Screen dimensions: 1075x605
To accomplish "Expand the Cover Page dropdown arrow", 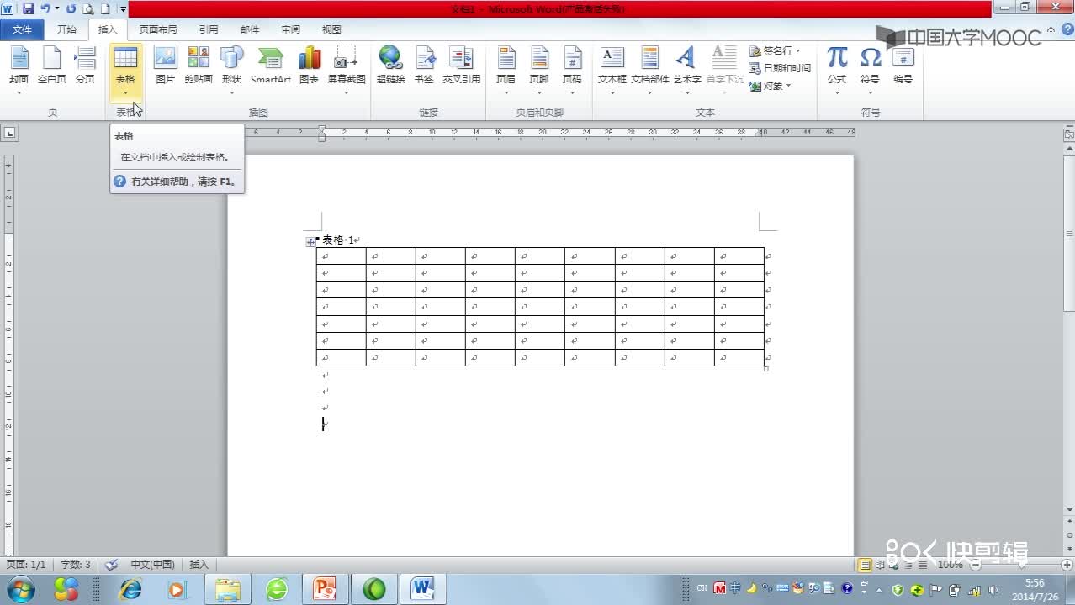I will [19, 92].
